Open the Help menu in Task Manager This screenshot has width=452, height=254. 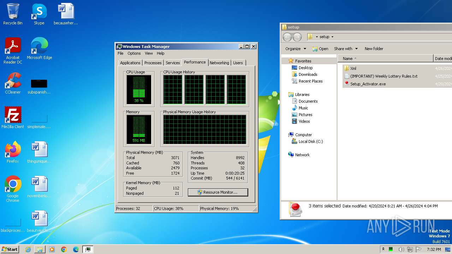[160, 53]
